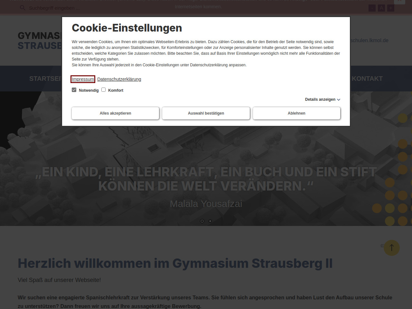
Task: Close the top warning banner
Action: (399, 1)
